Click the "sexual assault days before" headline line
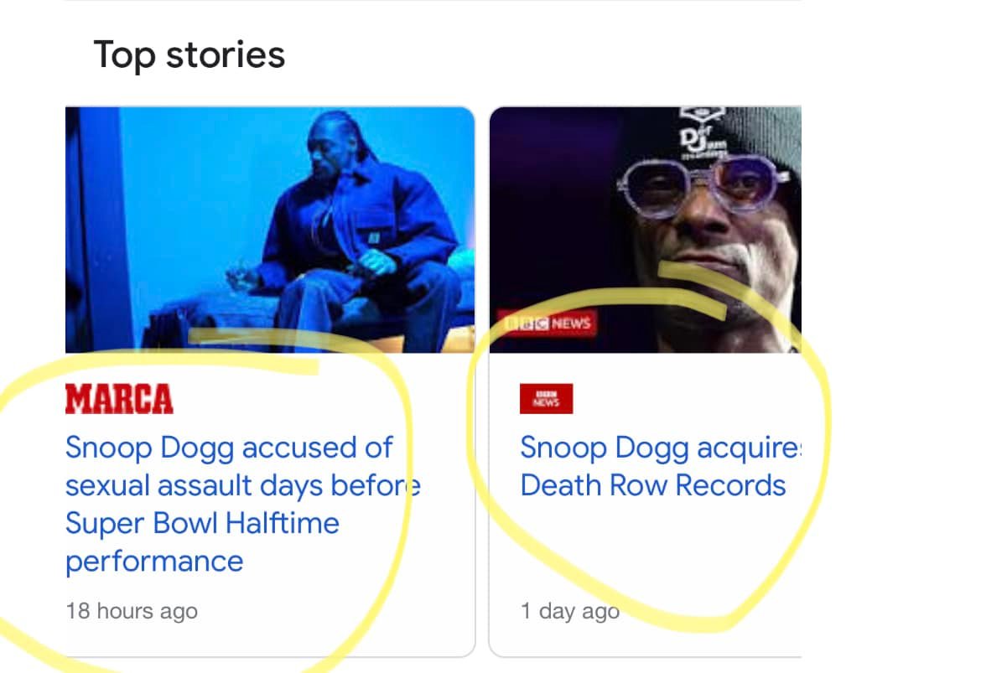This screenshot has width=981, height=673. click(x=242, y=485)
